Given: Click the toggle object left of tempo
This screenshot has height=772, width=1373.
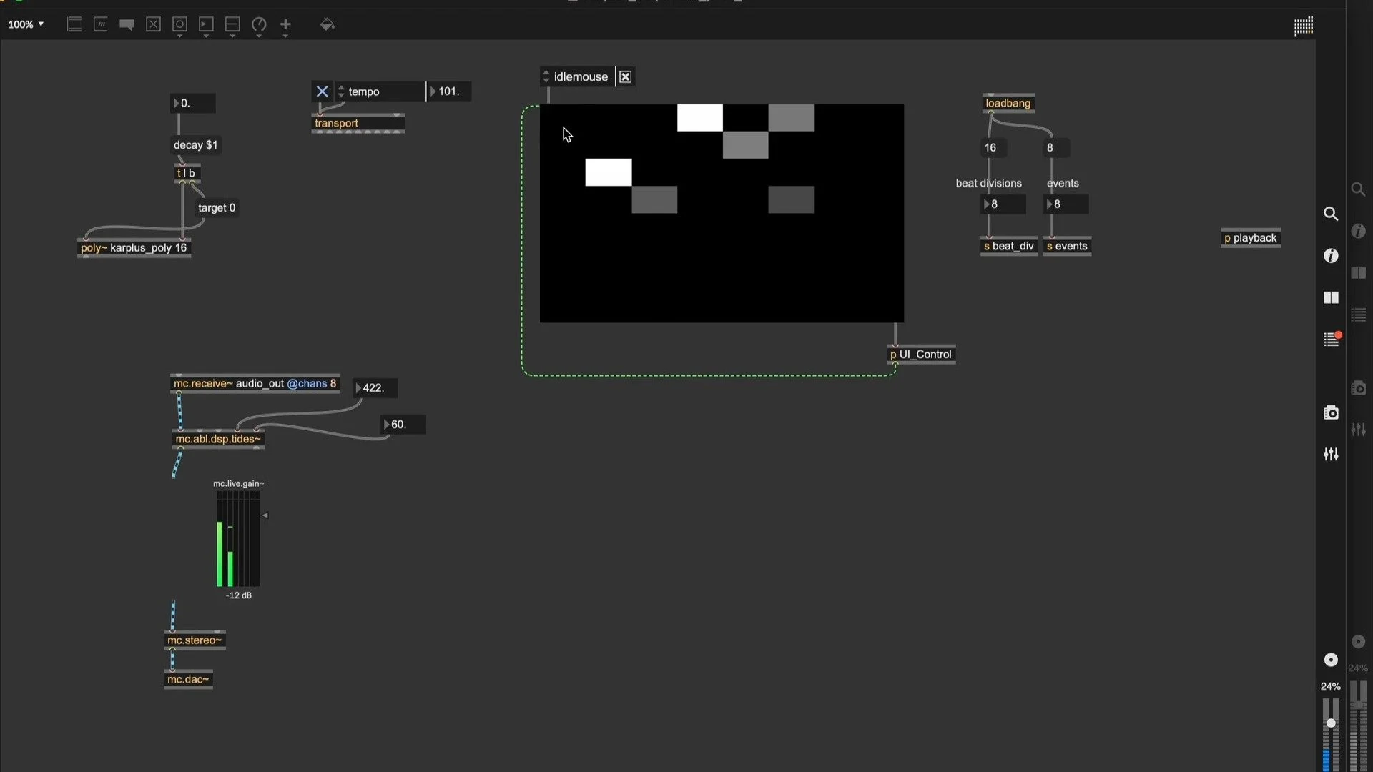Looking at the screenshot, I should [322, 91].
